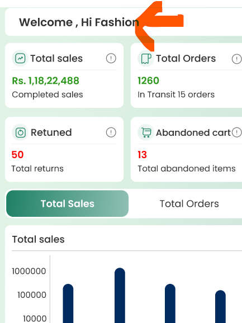Select the first bar in sales chart
The height and width of the screenshot is (323, 242).
point(68,303)
